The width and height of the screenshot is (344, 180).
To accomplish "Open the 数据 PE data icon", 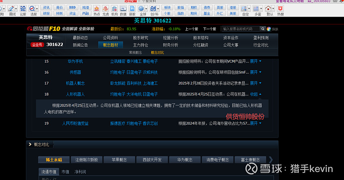I will tap(123, 9).
